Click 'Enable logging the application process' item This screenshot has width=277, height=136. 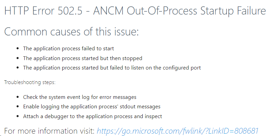pyautogui.click(x=92, y=107)
